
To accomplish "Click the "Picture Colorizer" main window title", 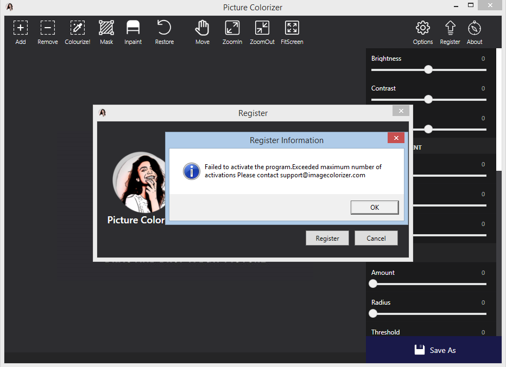I will pos(252,8).
